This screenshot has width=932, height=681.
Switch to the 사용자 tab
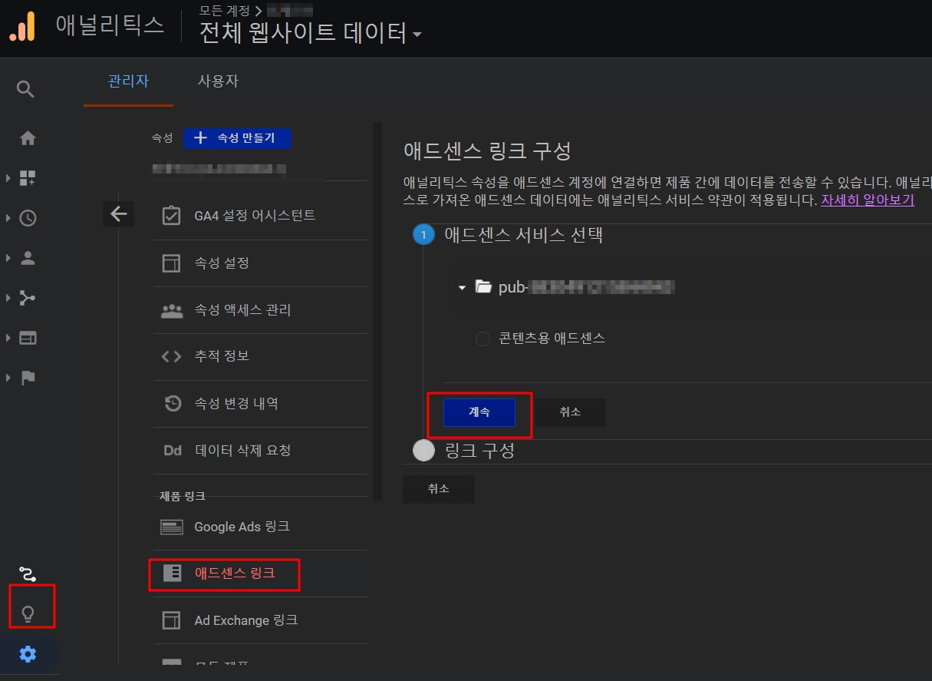pos(218,81)
